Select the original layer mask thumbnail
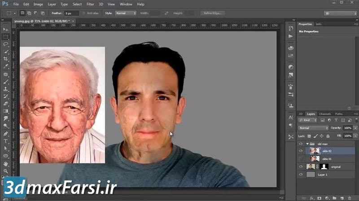Viewport: 359px width, 201px height. click(324, 166)
